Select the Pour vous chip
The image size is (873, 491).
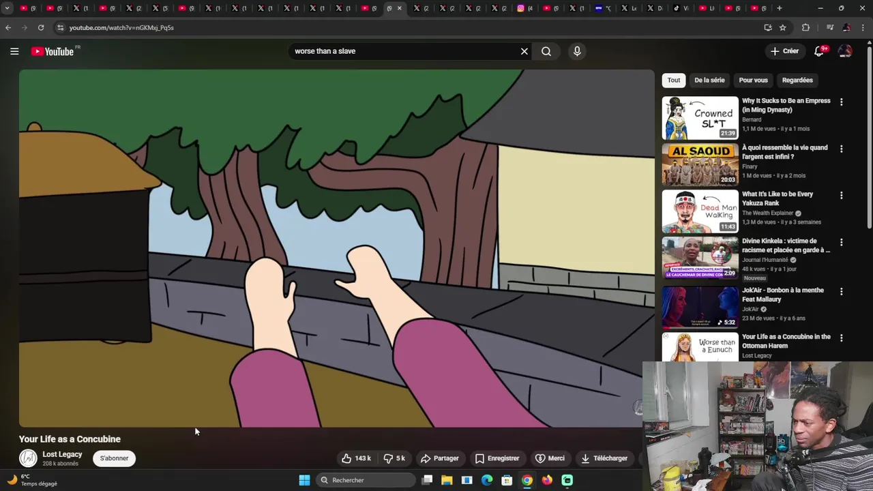(753, 80)
